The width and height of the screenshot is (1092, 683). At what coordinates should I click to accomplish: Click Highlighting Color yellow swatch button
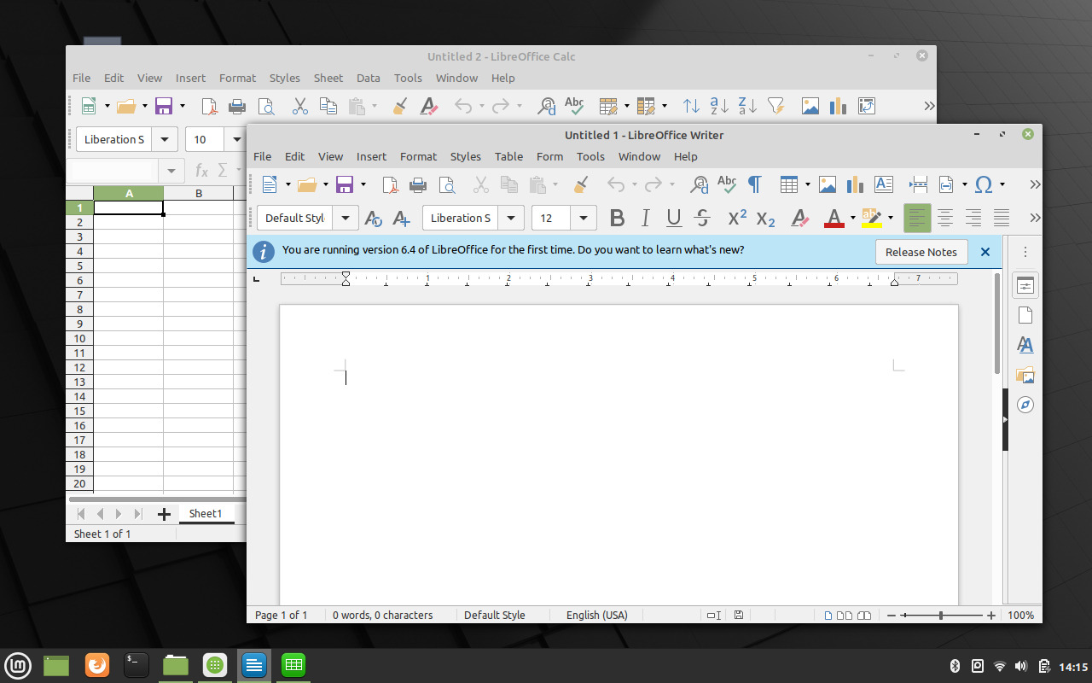(872, 219)
